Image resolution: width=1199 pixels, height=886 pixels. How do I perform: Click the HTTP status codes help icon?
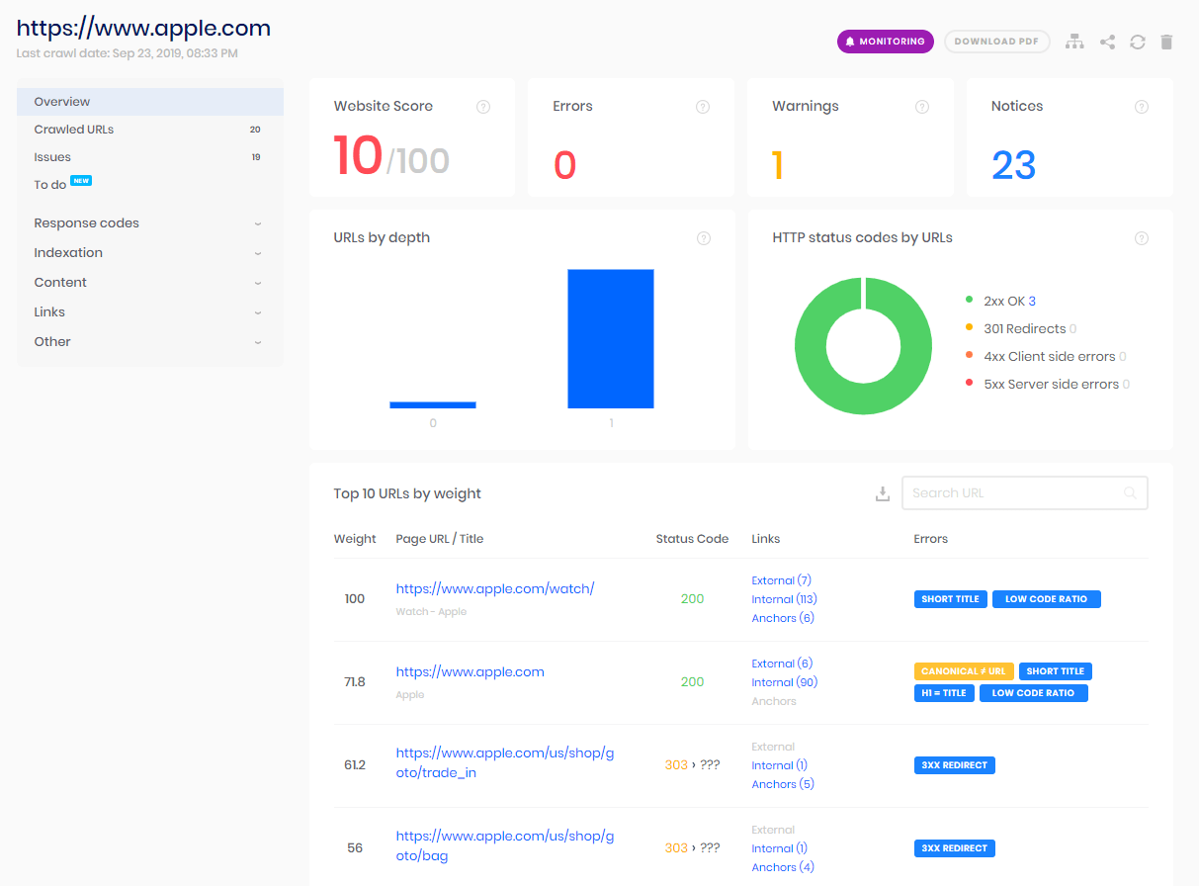tap(1142, 238)
